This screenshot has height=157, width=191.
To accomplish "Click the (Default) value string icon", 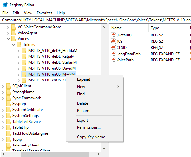I will [x=113, y=35].
